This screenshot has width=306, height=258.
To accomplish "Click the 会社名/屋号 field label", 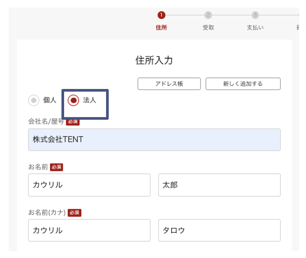I will pos(46,122).
